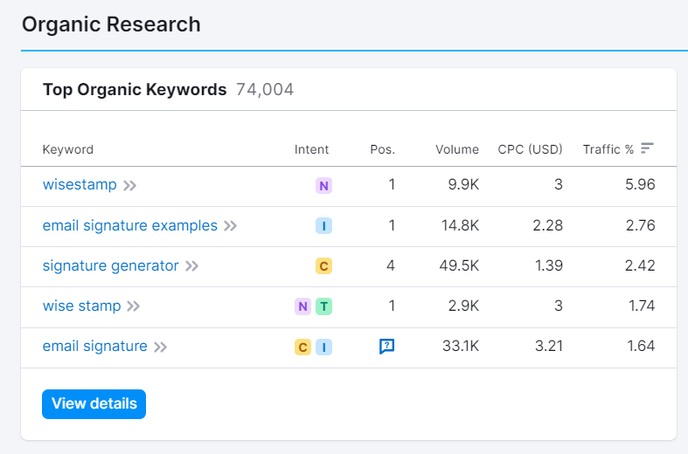Click the 74,004 keyword count
This screenshot has width=688, height=454.
265,89
